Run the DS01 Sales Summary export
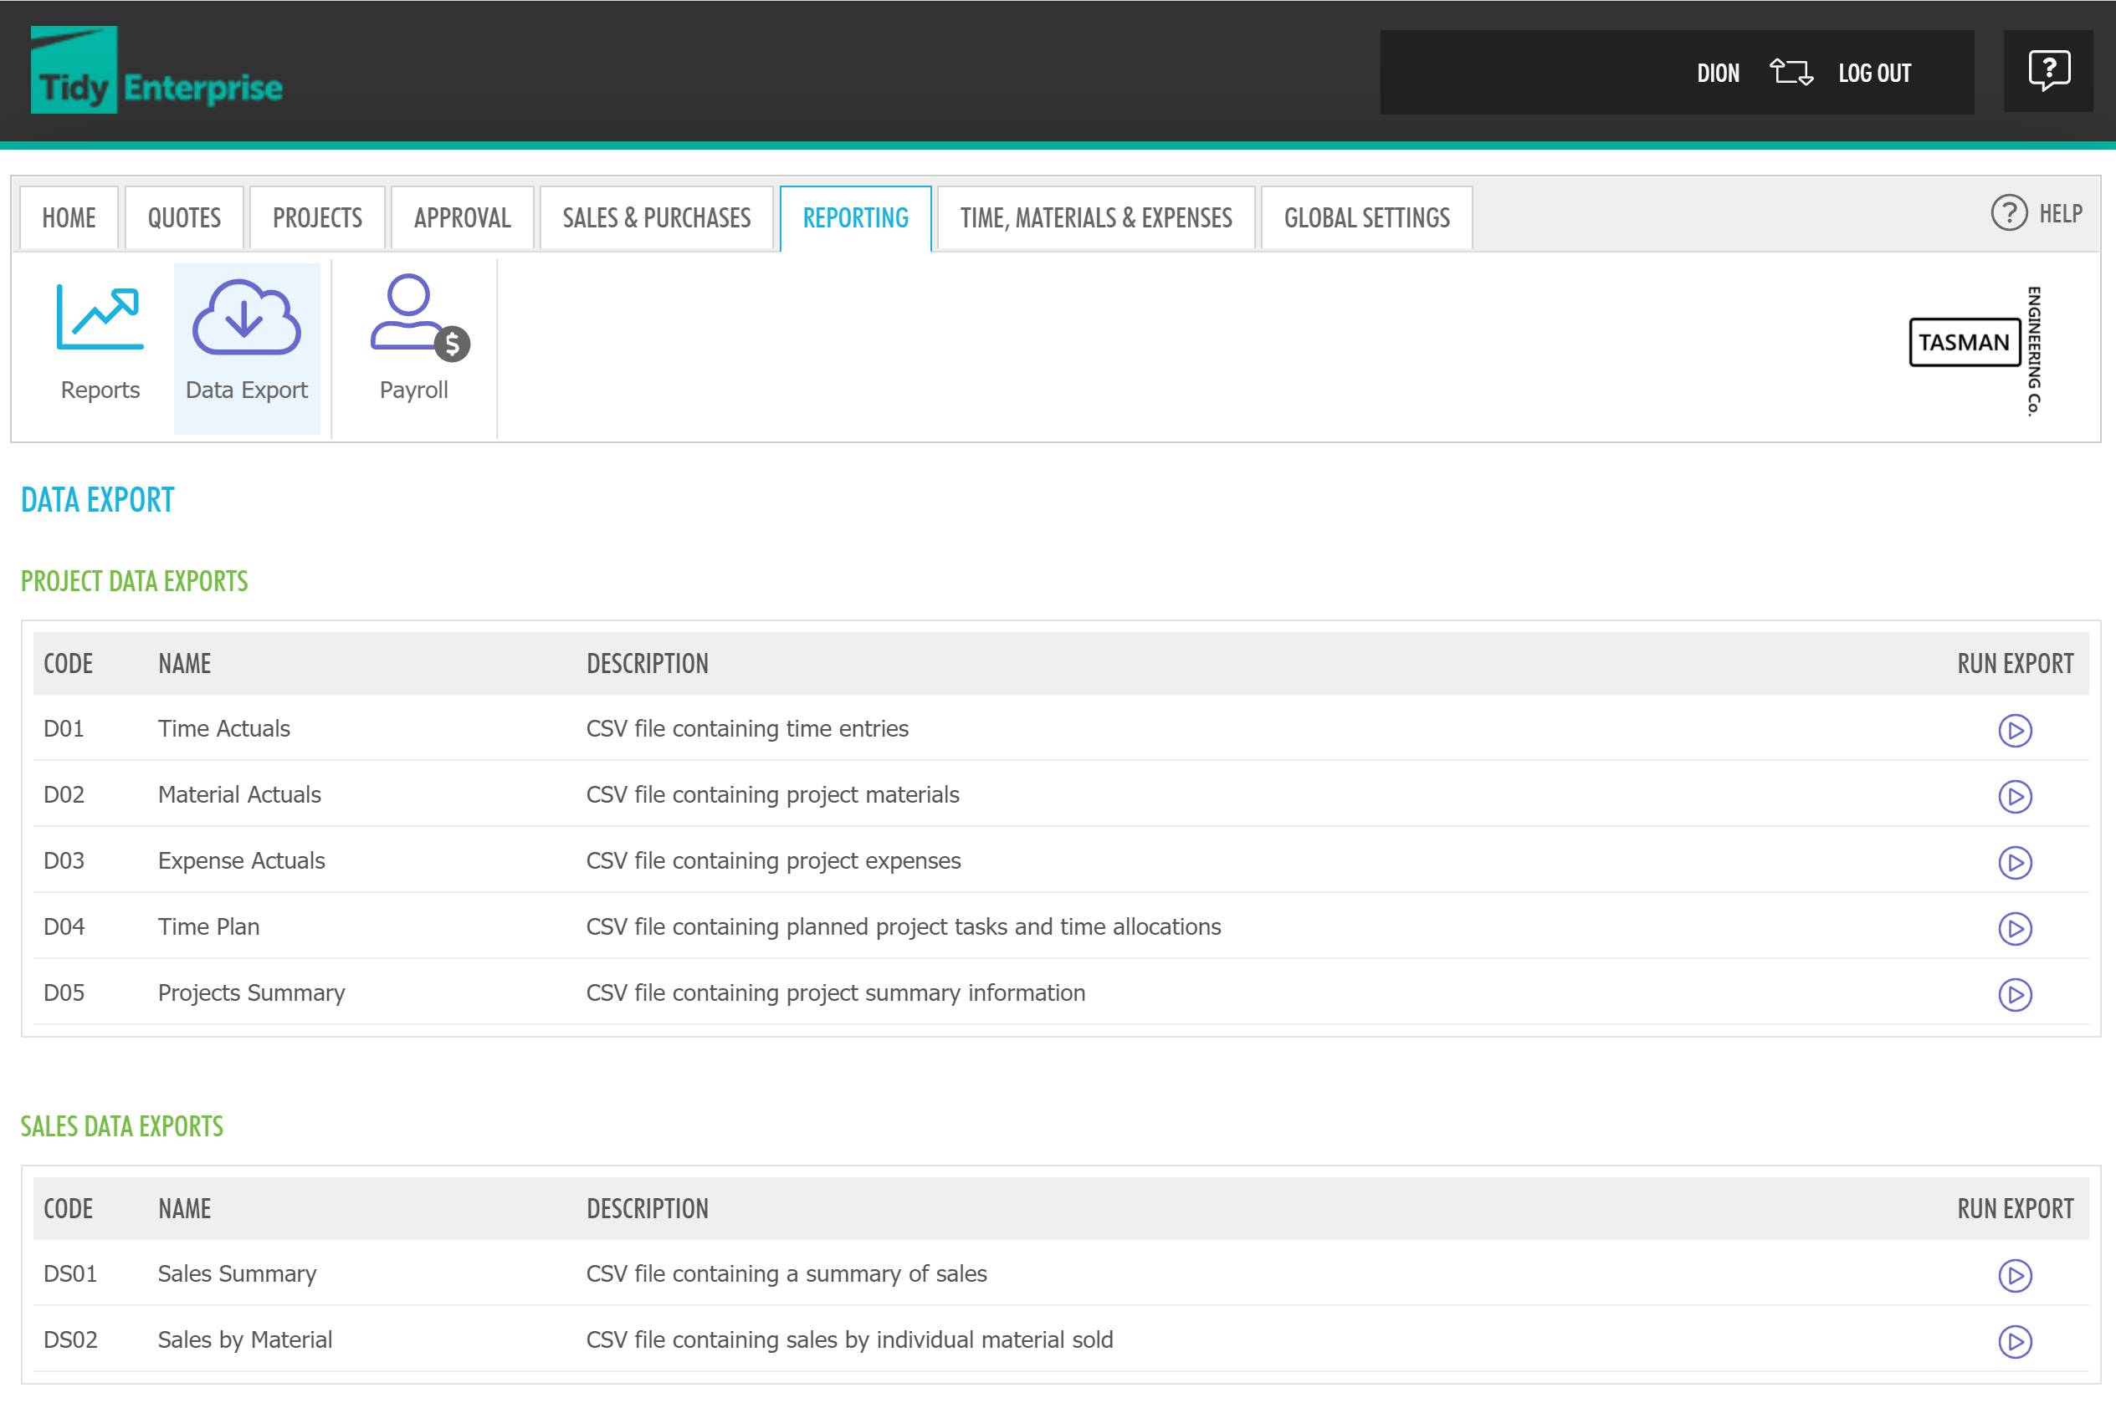 (x=2015, y=1276)
